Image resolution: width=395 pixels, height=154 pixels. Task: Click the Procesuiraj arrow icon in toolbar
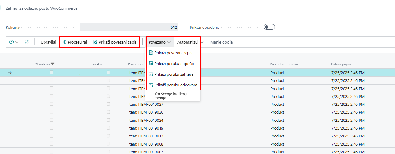click(x=64, y=42)
